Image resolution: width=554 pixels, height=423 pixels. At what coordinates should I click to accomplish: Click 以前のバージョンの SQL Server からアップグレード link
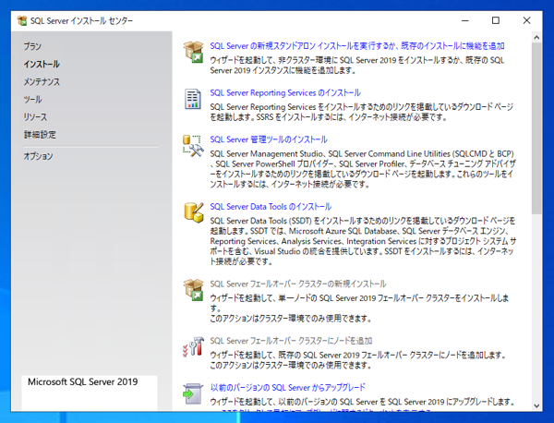[x=287, y=388]
